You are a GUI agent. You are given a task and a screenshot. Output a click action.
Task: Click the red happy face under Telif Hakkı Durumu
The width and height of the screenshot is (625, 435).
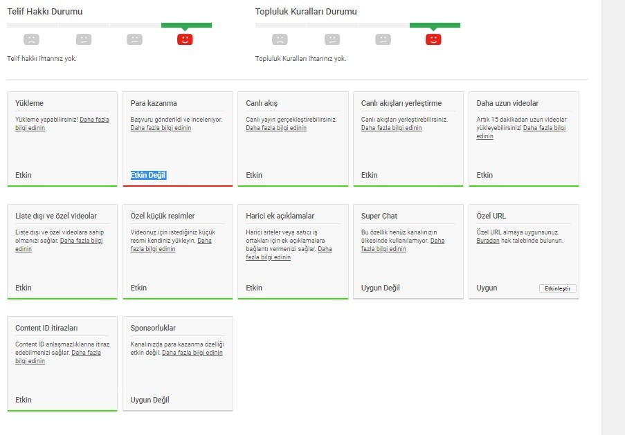point(185,39)
